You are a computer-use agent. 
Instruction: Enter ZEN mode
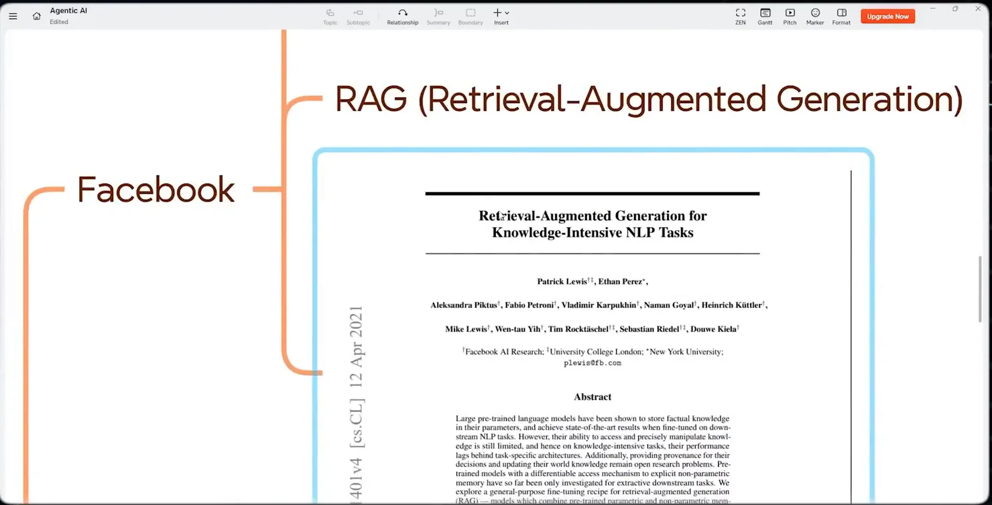[x=741, y=17]
